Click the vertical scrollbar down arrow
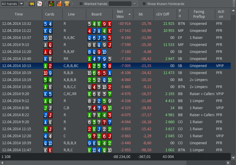 click(x=233, y=158)
